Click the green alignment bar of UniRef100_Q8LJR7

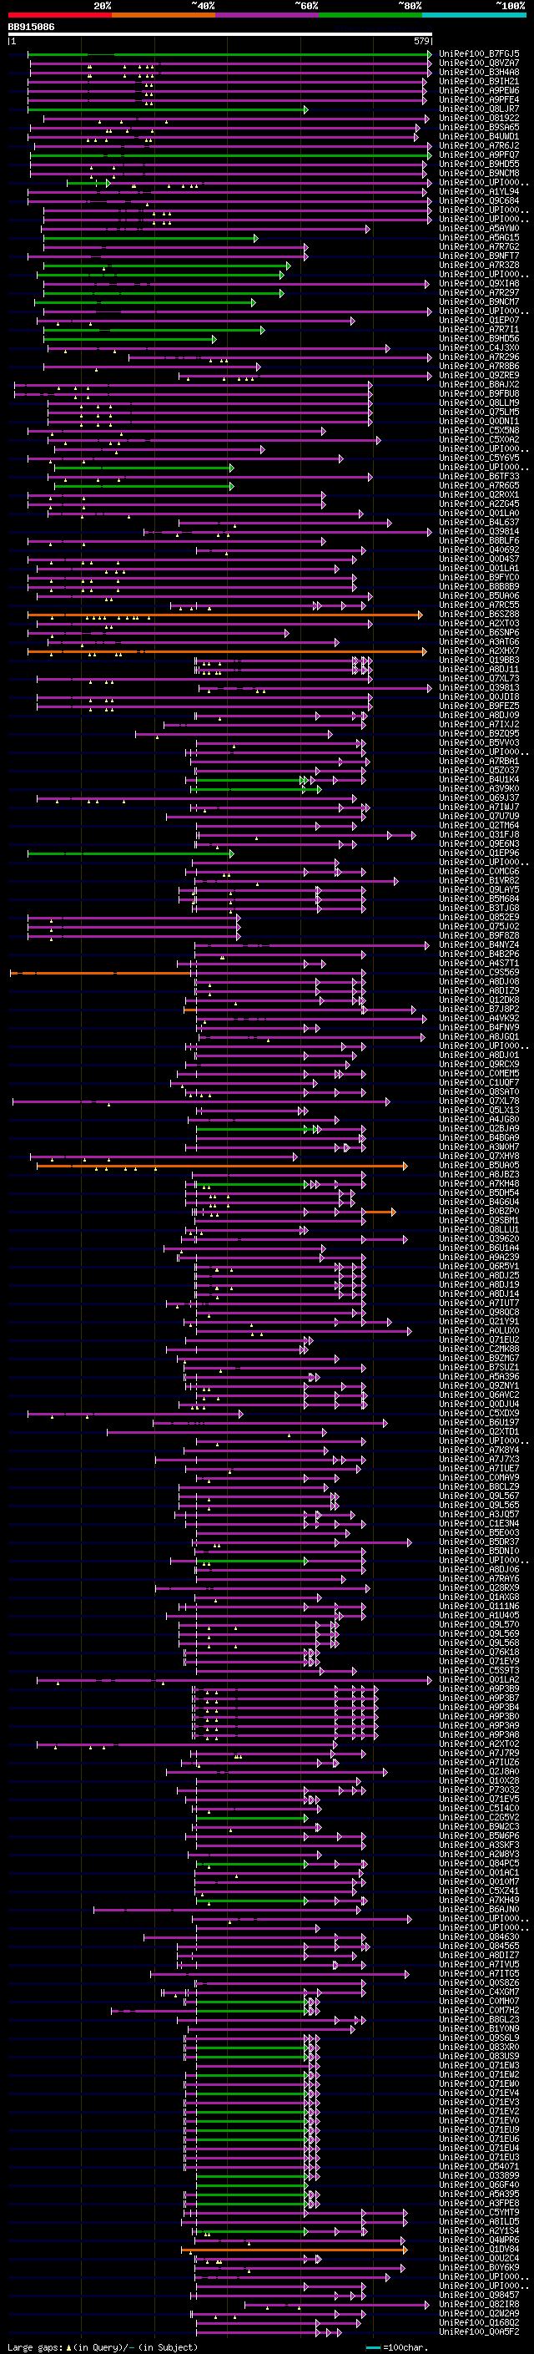pyautogui.click(x=167, y=109)
